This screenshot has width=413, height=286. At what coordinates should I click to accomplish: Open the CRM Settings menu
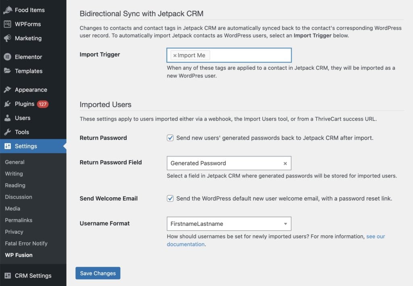(x=33, y=276)
